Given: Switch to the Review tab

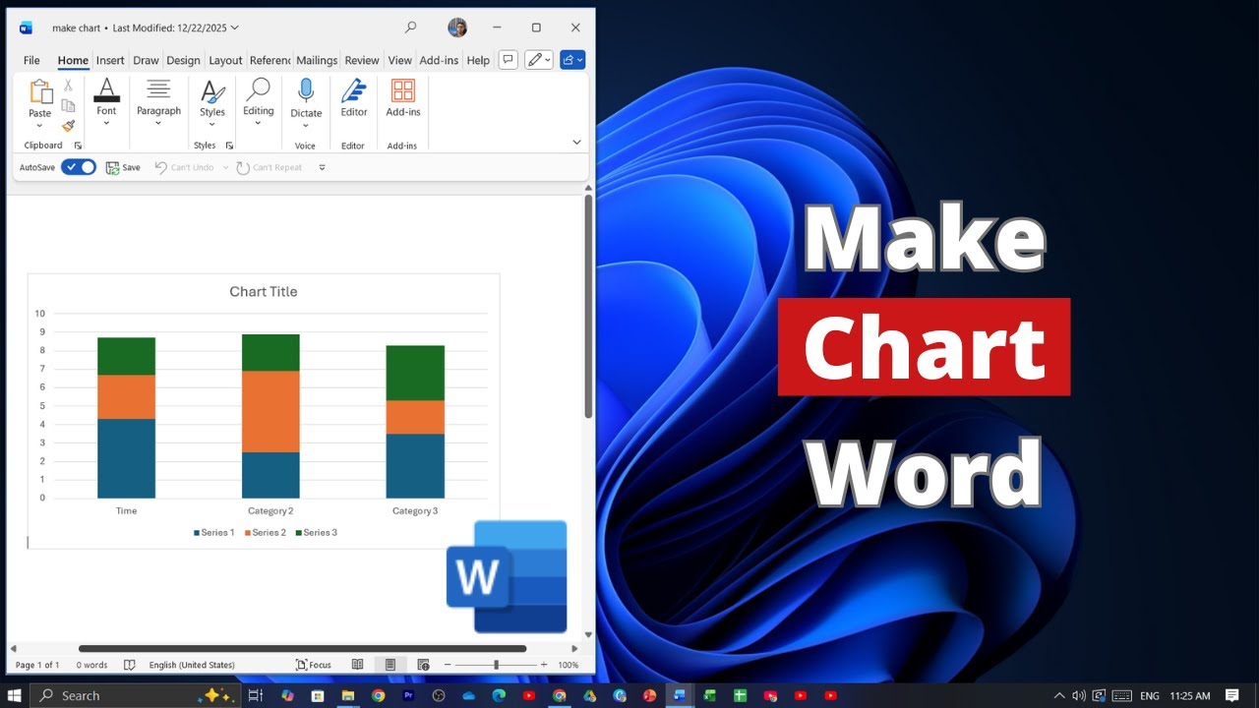Looking at the screenshot, I should (x=362, y=60).
